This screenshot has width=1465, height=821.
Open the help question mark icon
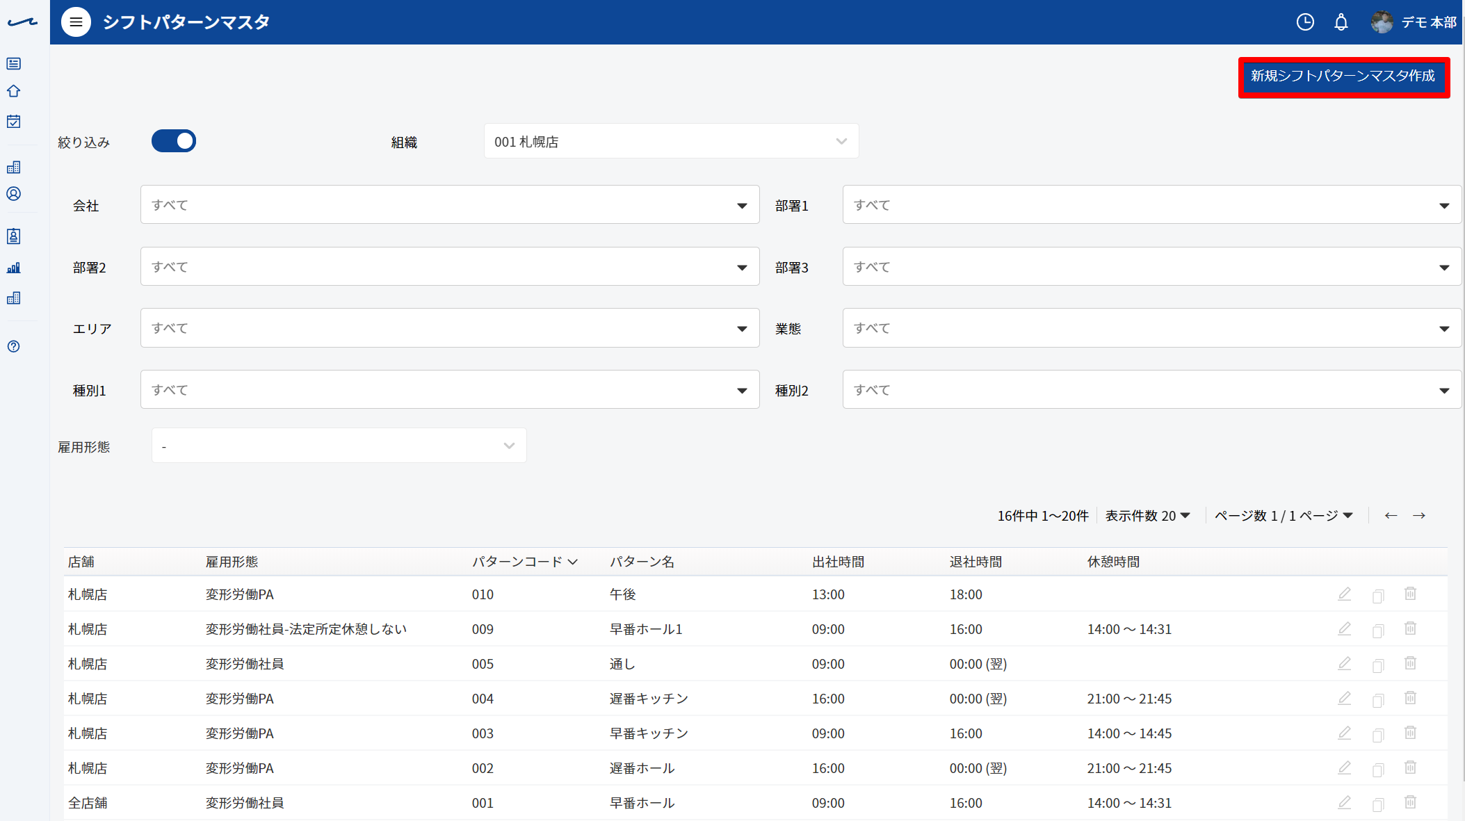pyautogui.click(x=14, y=346)
